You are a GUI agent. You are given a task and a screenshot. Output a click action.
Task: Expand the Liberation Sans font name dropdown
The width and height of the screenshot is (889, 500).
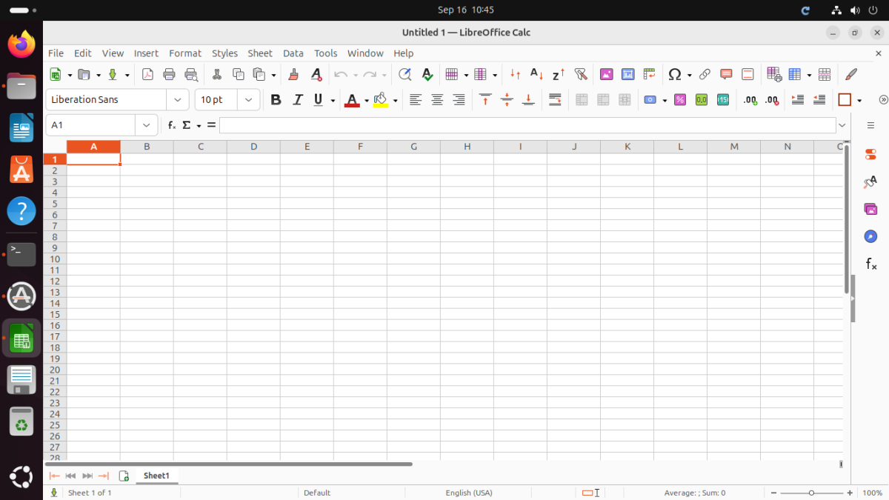click(178, 100)
